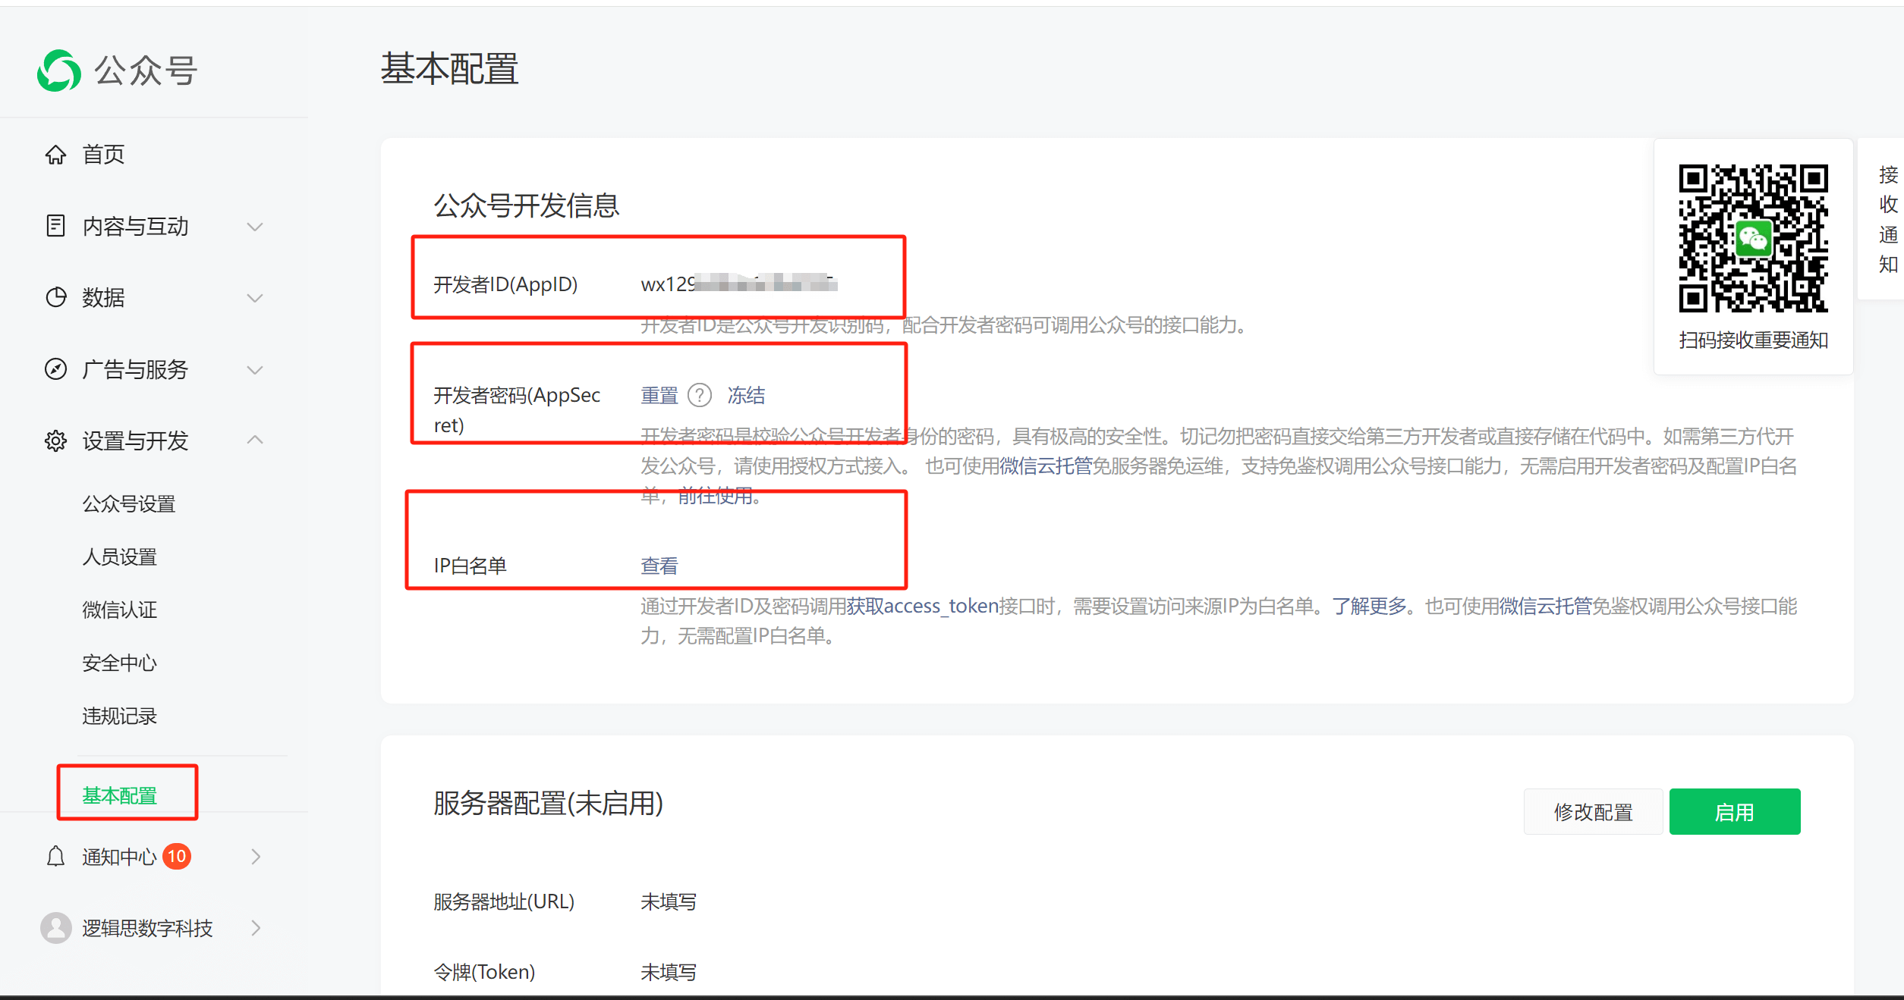Click the pie chart icon beside 数据

pyautogui.click(x=55, y=297)
